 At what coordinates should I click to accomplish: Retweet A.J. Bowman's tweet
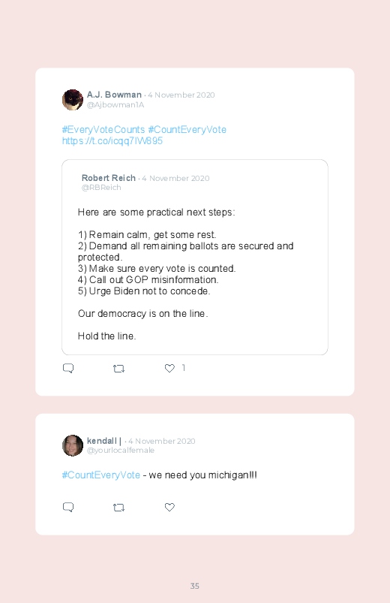118,369
